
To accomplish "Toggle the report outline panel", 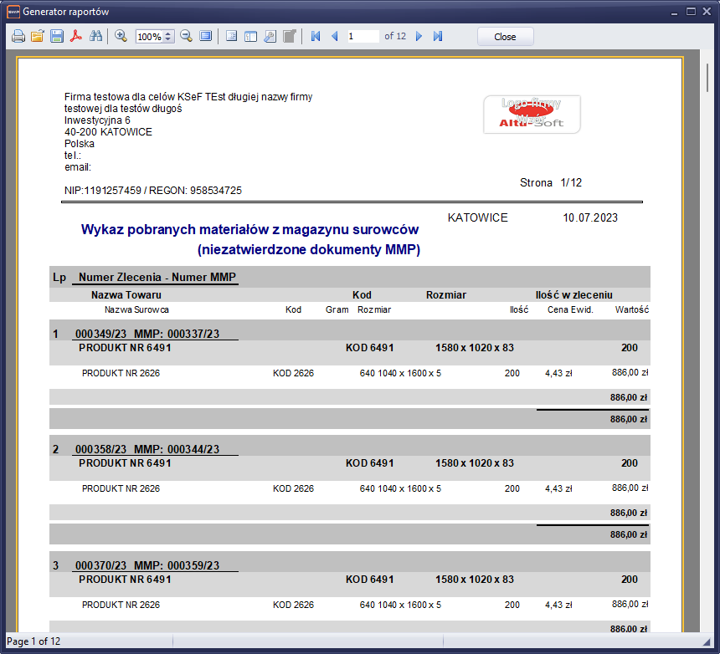I will tap(232, 37).
